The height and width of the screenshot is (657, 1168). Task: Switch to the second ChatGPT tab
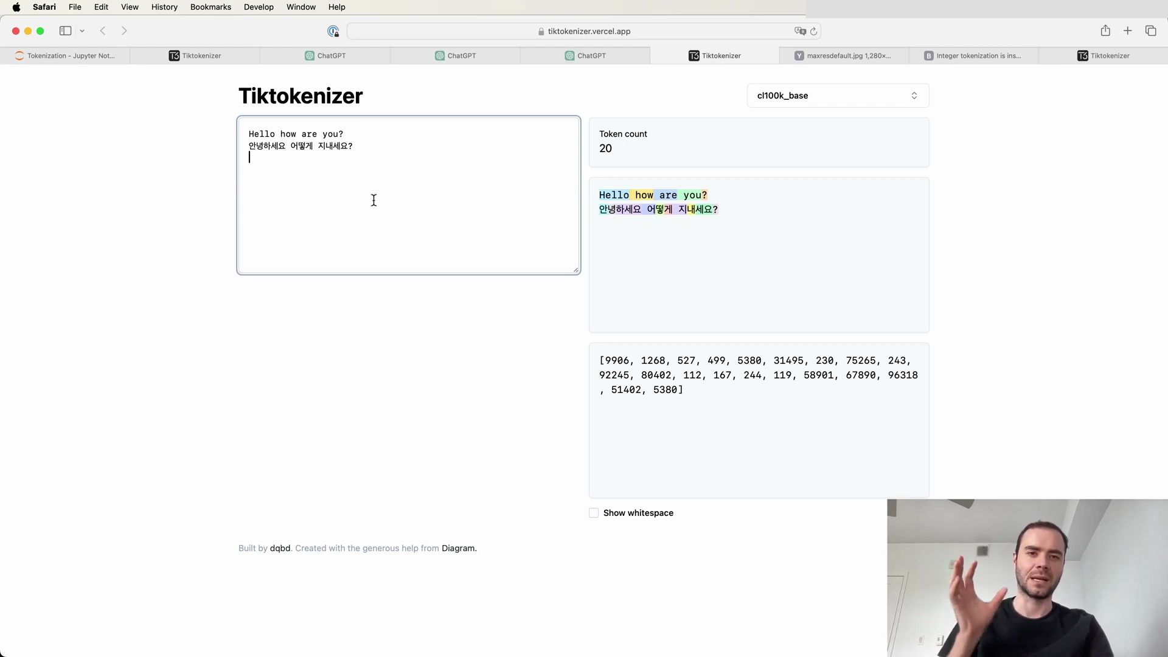click(x=455, y=56)
